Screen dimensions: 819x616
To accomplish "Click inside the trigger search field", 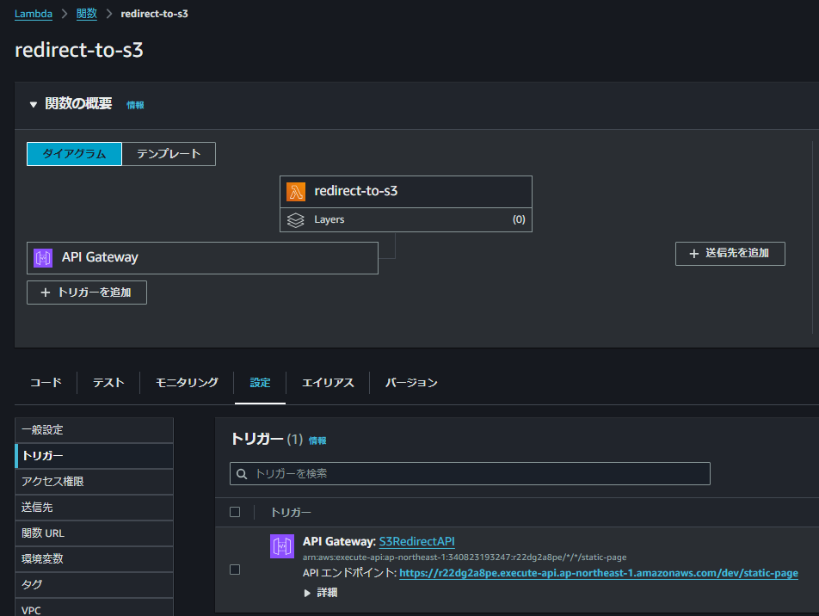I will (469, 473).
